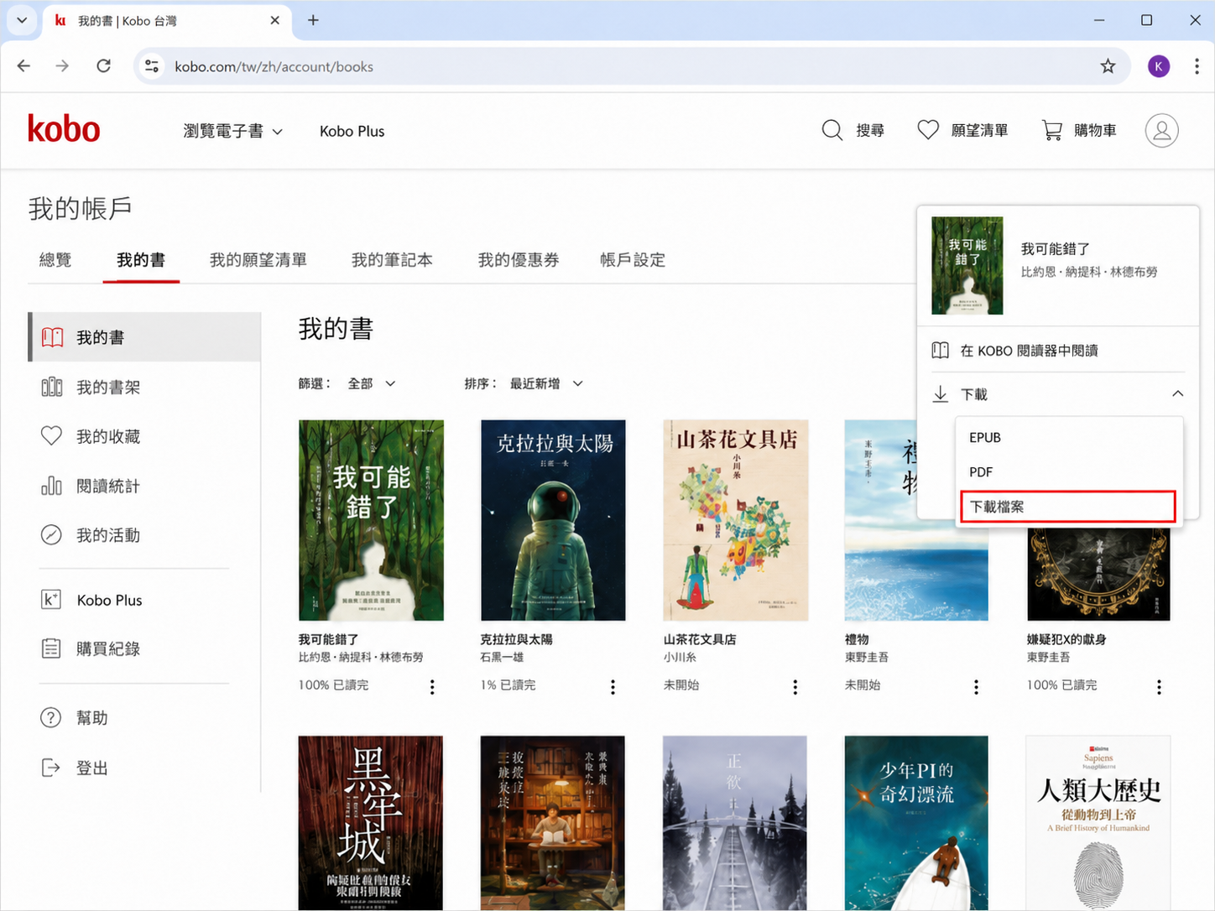
Task: Open the 我可能錯了 cover in grid
Action: click(371, 520)
